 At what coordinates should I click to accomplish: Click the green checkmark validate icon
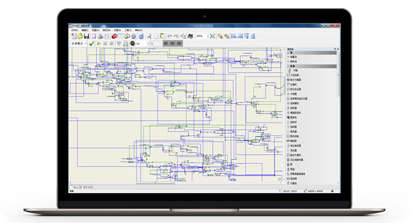[91, 43]
